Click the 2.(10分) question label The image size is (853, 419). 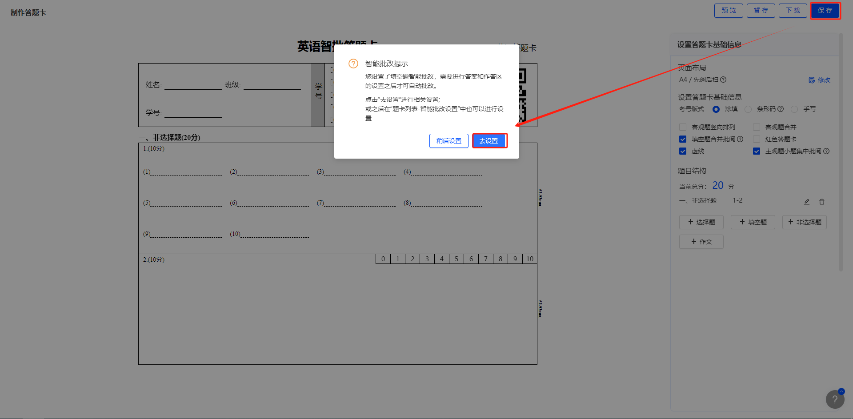pyautogui.click(x=154, y=259)
